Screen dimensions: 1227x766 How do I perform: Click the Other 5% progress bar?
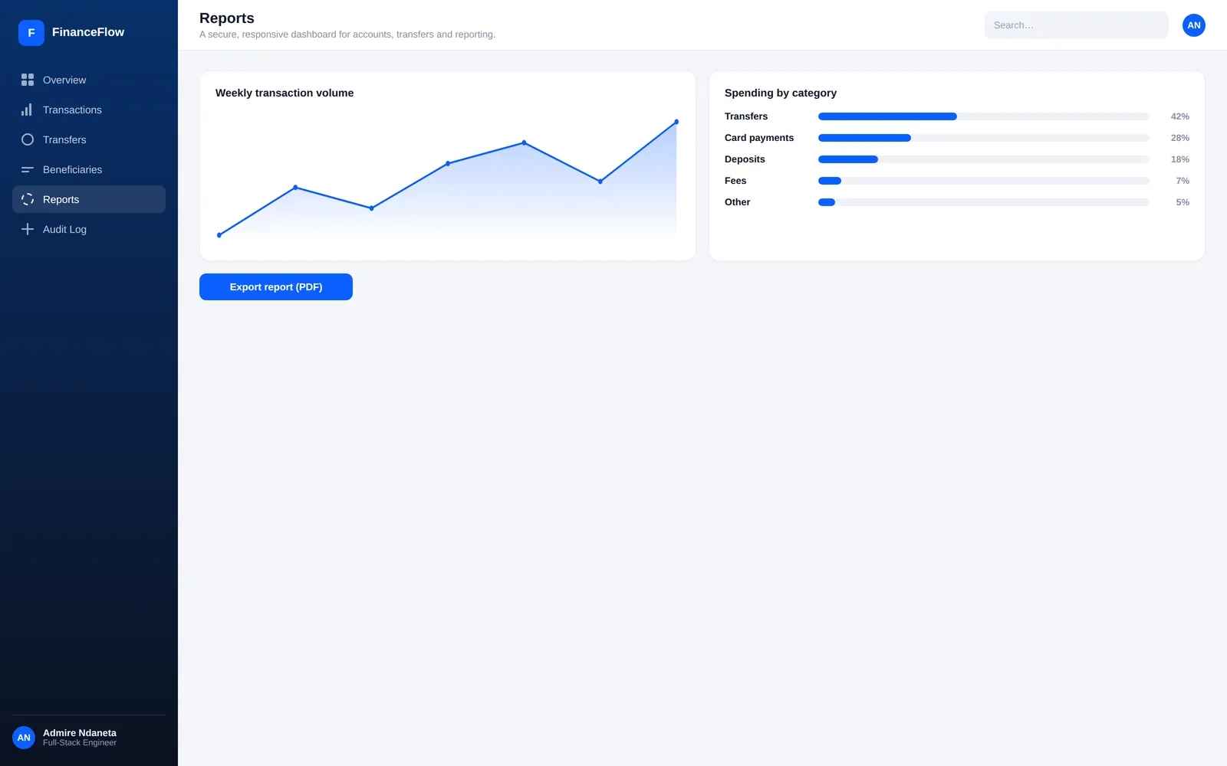click(984, 202)
